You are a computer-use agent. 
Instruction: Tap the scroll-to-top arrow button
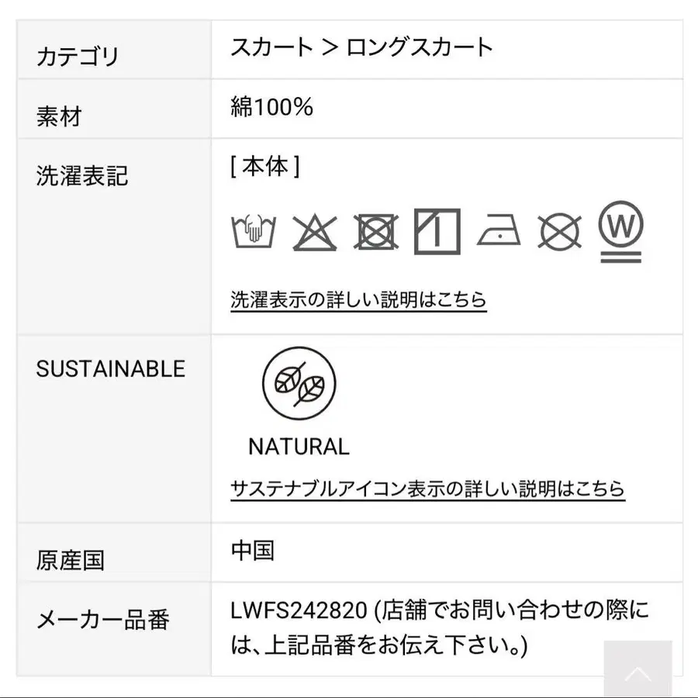pyautogui.click(x=638, y=669)
